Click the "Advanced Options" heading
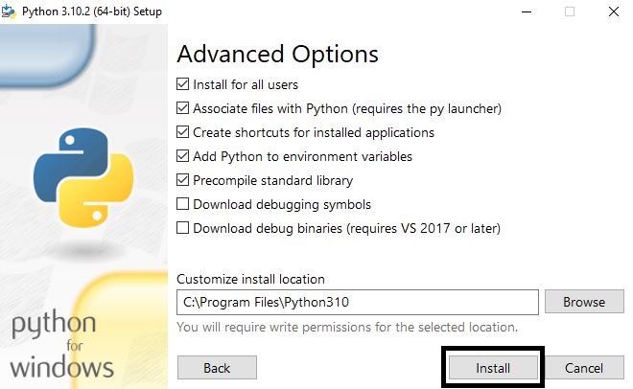 pyautogui.click(x=278, y=55)
